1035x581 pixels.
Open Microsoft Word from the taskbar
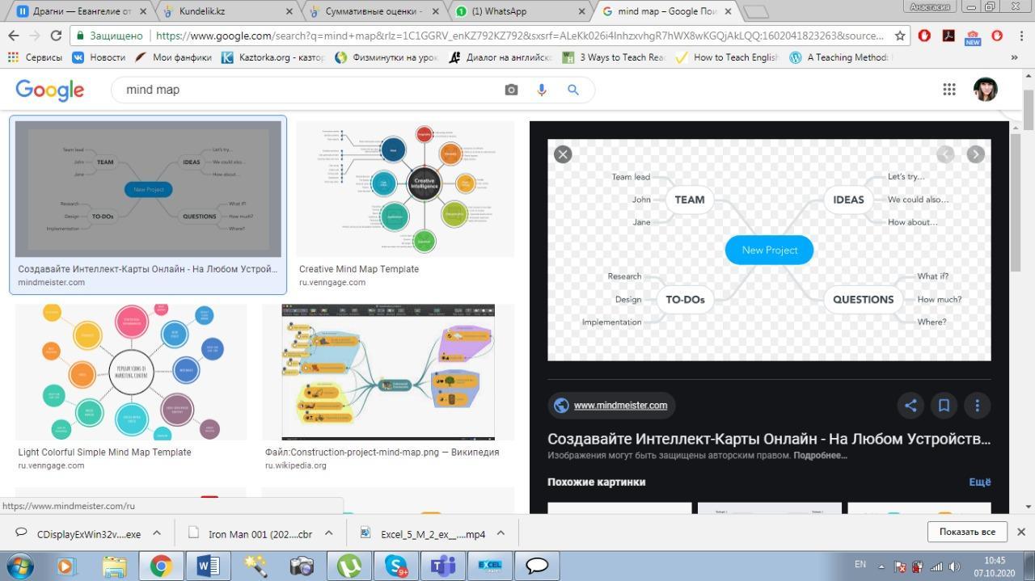(208, 566)
